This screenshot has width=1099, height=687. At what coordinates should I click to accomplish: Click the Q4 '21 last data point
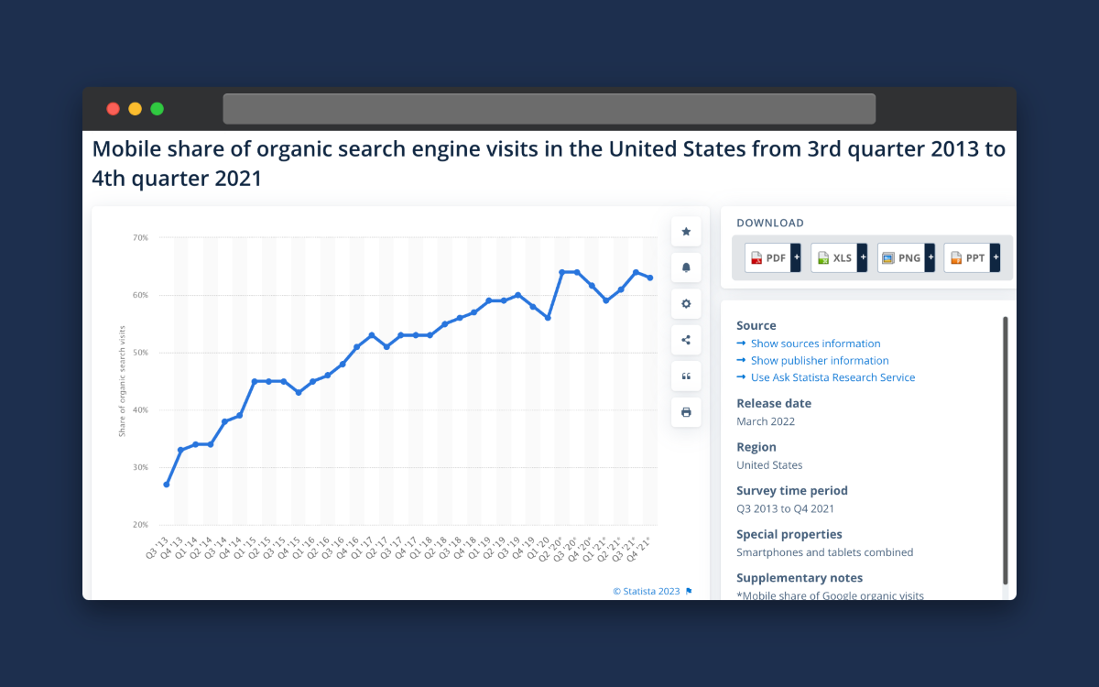650,278
